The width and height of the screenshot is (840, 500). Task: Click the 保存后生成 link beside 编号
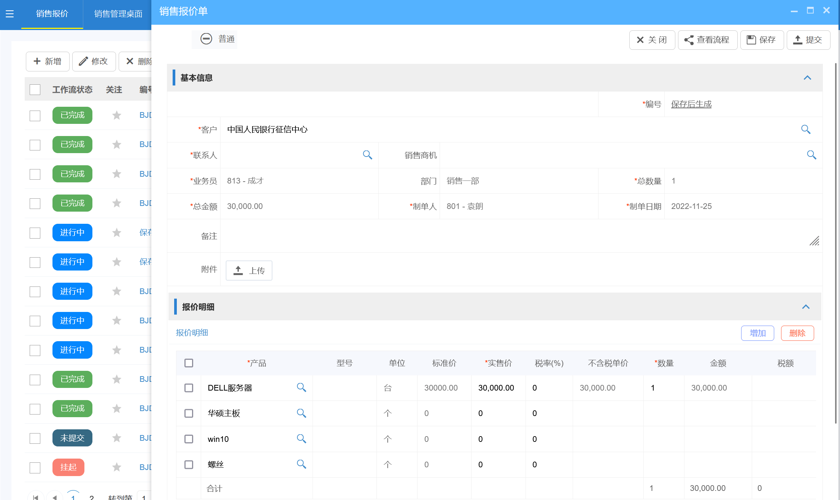691,104
